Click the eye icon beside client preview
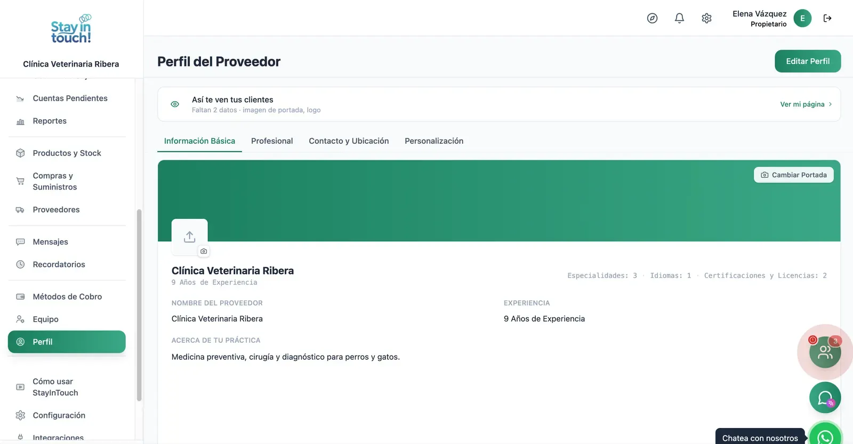The image size is (853, 444). [x=175, y=104]
